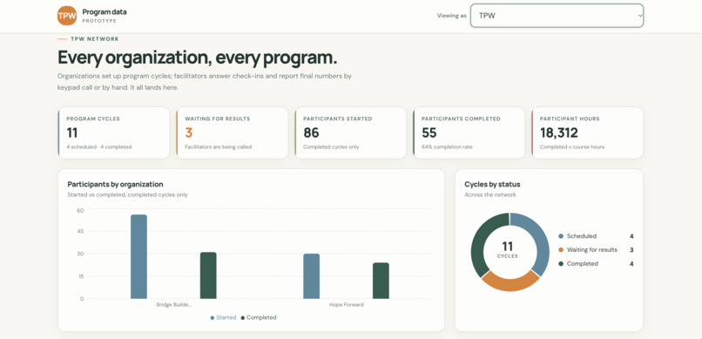Click the Participants by organization heading

click(115, 184)
